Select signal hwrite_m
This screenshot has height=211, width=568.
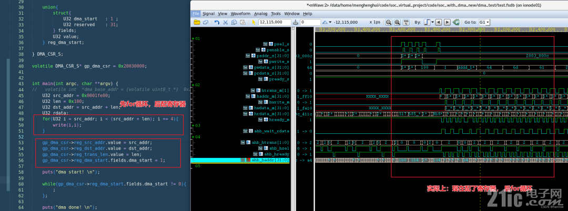pos(279,102)
